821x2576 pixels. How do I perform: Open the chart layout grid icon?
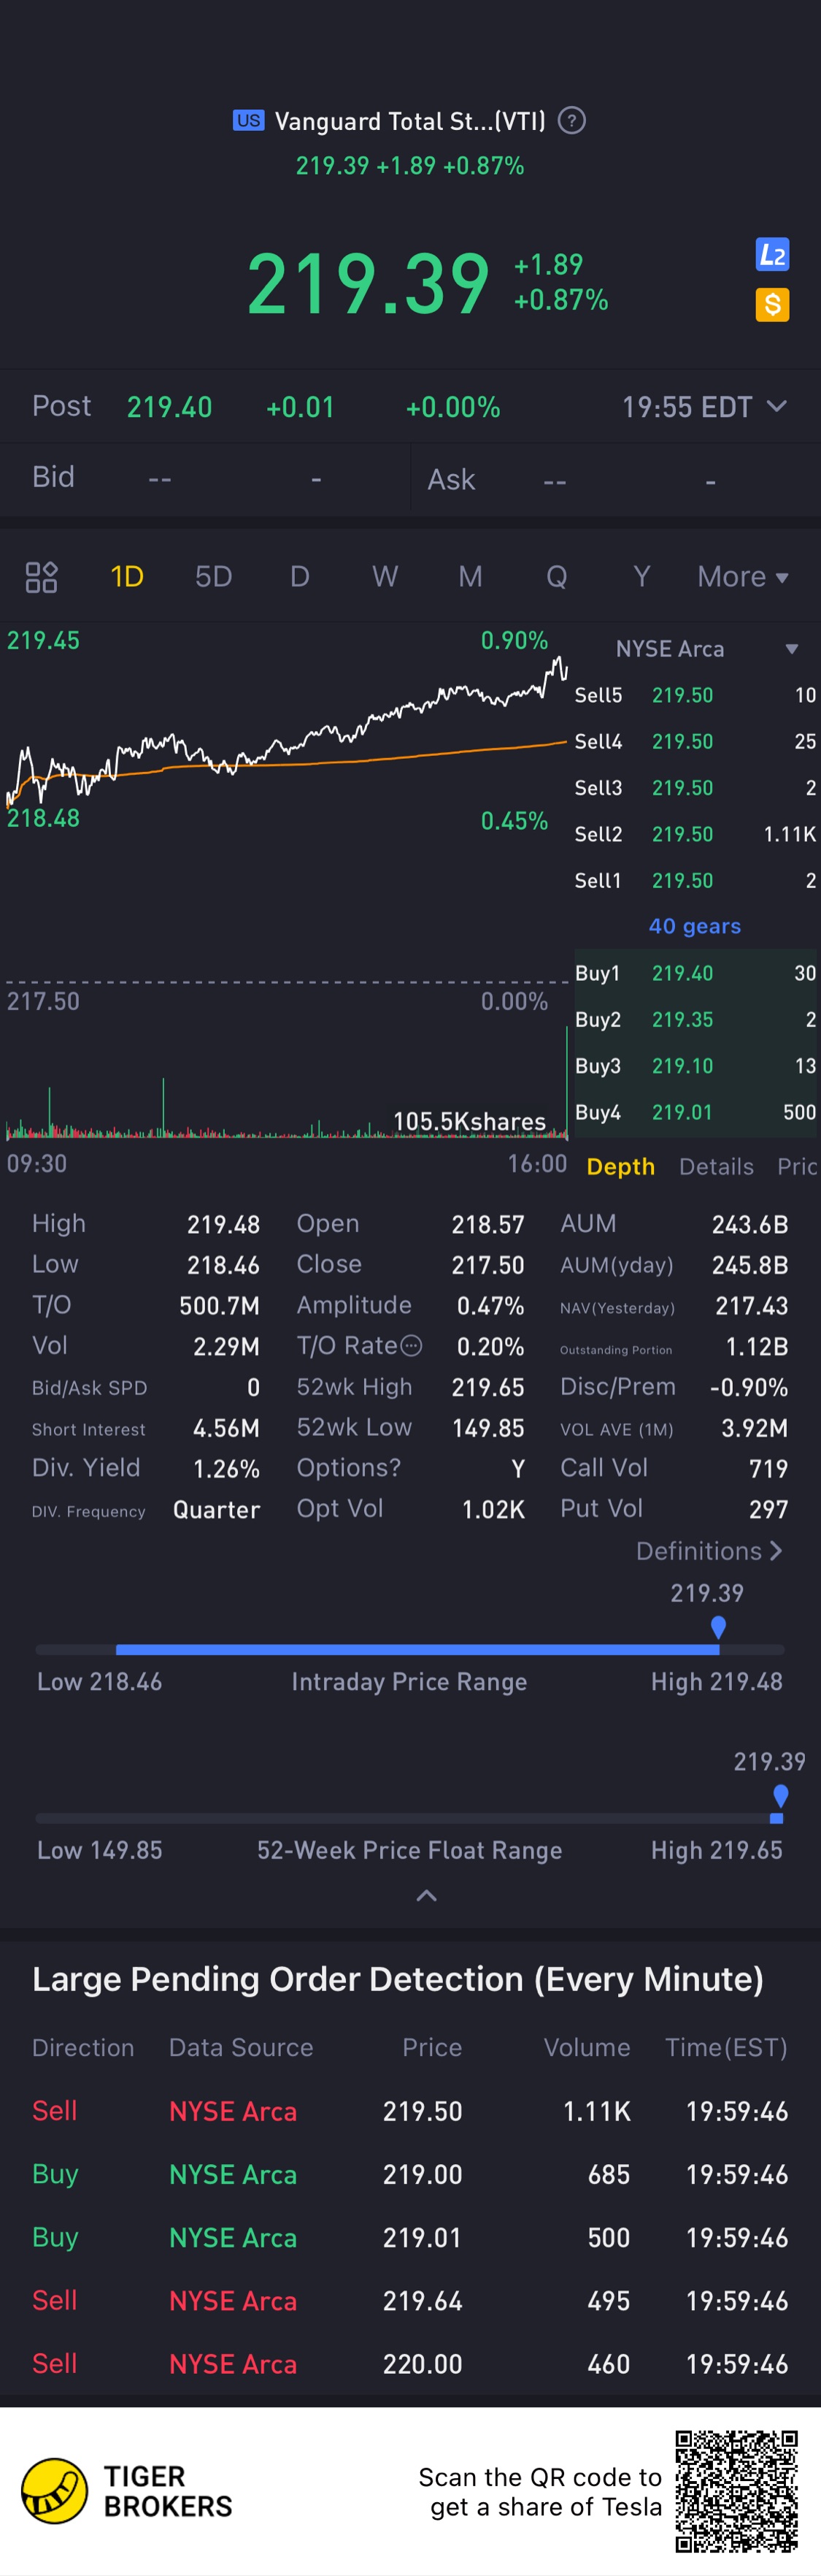tap(41, 577)
